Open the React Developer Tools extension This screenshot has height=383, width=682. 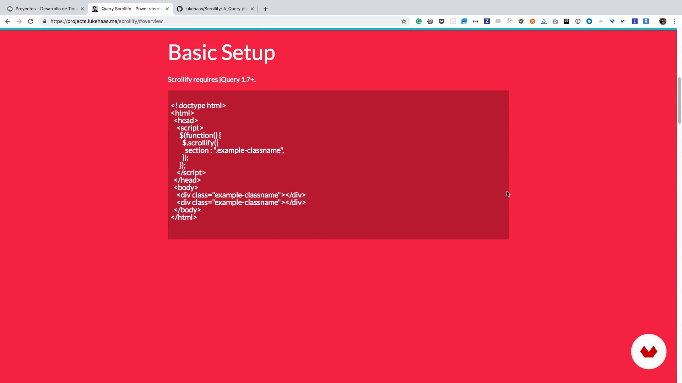click(x=453, y=21)
